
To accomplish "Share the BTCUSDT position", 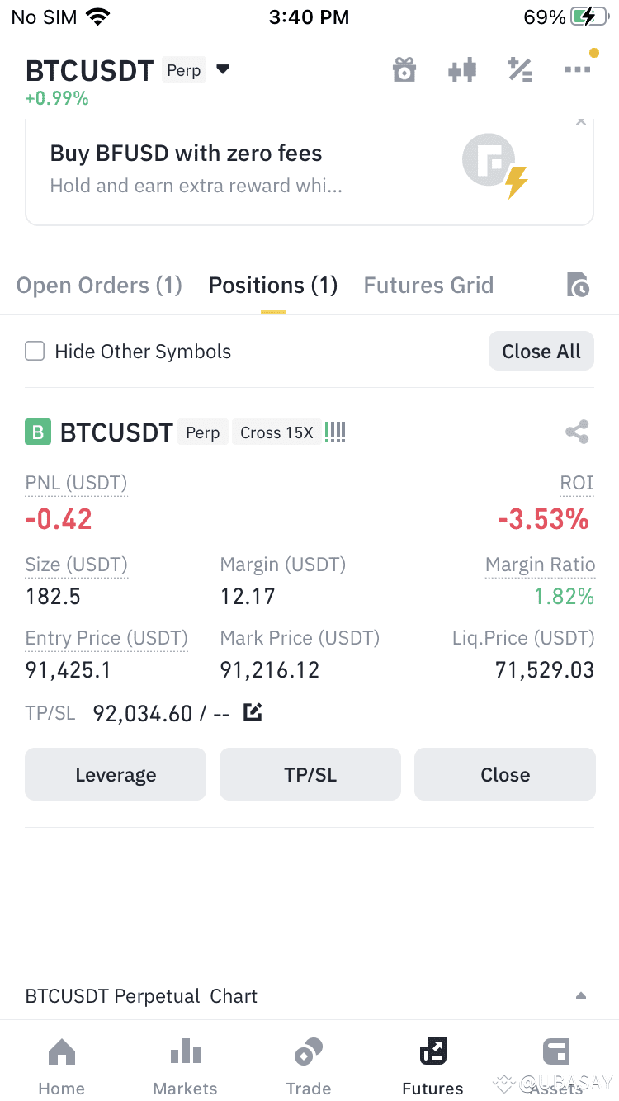I will point(577,432).
